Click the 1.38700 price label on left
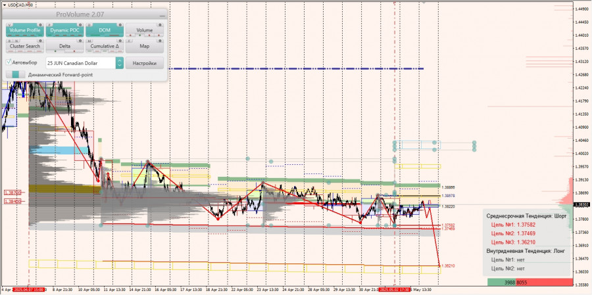The image size is (592, 295). [x=12, y=193]
